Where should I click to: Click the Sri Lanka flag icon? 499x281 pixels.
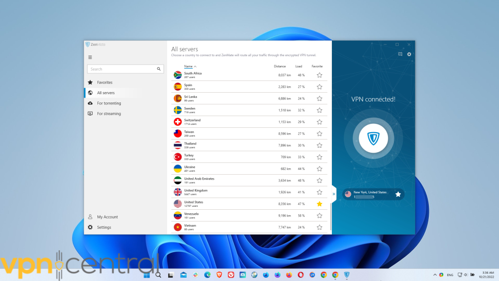tap(177, 99)
